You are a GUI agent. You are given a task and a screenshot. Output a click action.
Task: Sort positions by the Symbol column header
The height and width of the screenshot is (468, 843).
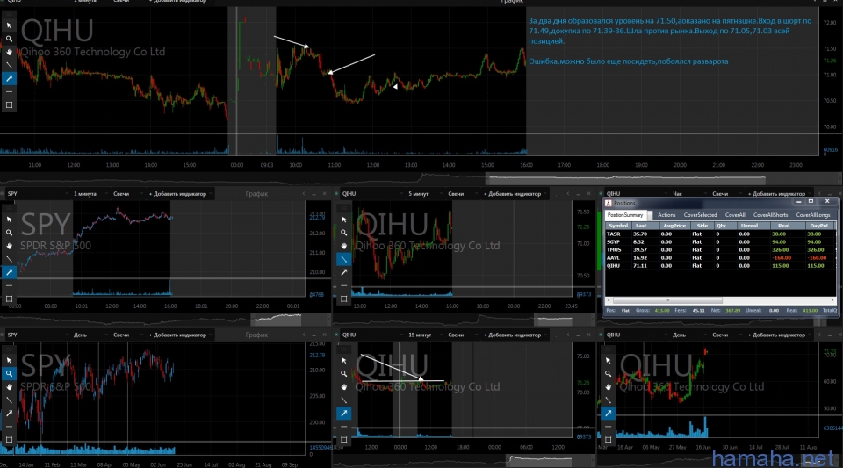[617, 226]
